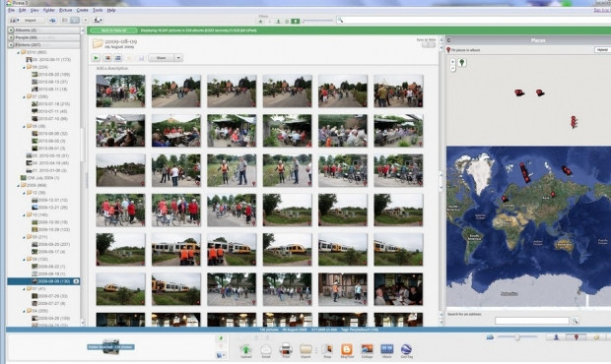Open the Tools menu
Viewport: 611px width, 364px height.
[98, 10]
